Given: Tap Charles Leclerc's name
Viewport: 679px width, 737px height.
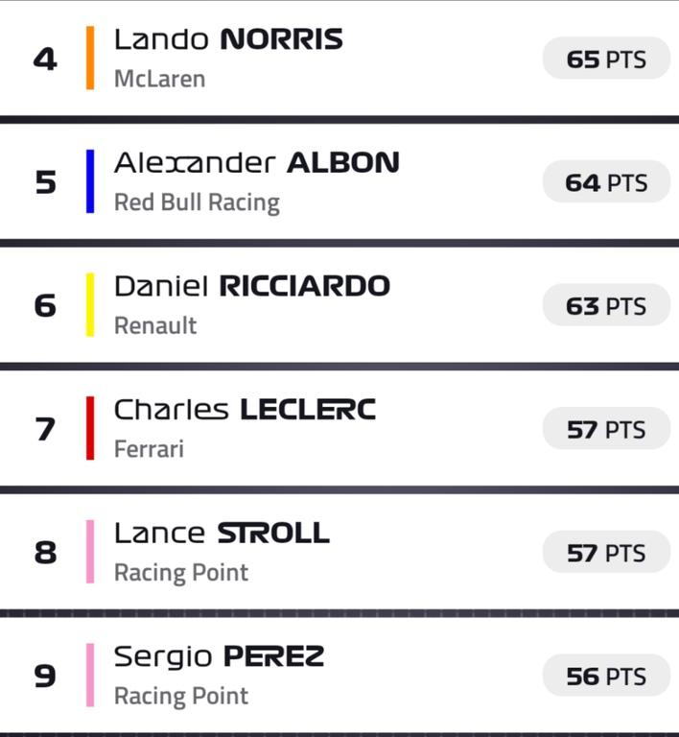Looking at the screenshot, I should click(245, 410).
